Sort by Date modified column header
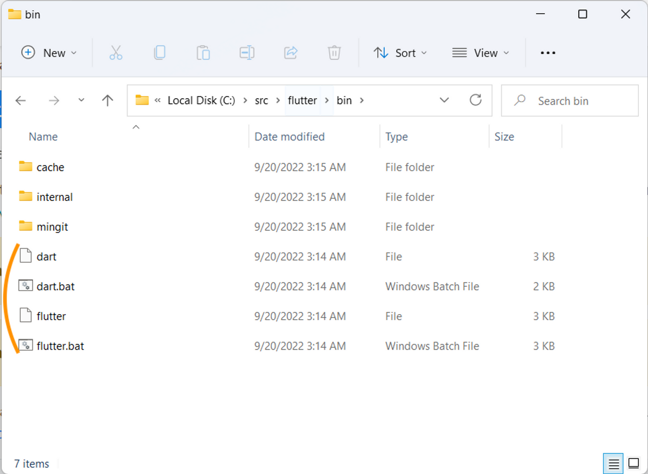 290,137
